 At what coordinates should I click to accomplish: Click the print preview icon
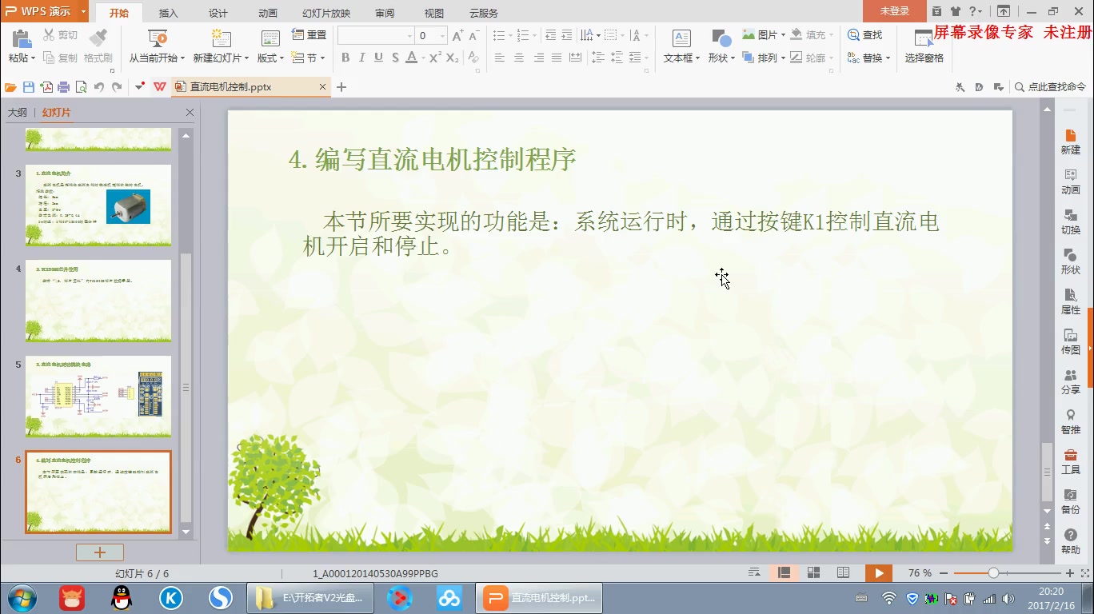[81, 87]
